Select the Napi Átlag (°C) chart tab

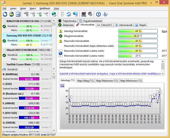85,81
